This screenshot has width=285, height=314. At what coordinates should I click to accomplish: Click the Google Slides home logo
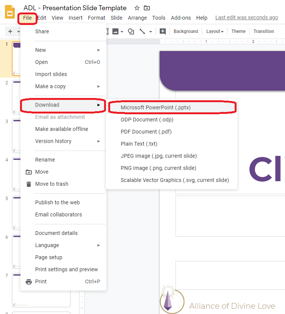[x=10, y=12]
